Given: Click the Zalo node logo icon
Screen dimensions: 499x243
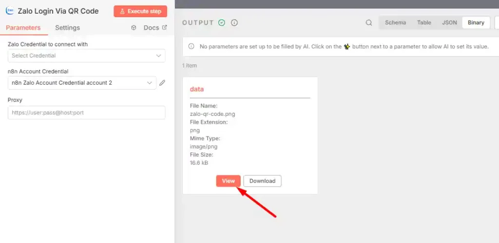Looking at the screenshot, I should [x=10, y=11].
